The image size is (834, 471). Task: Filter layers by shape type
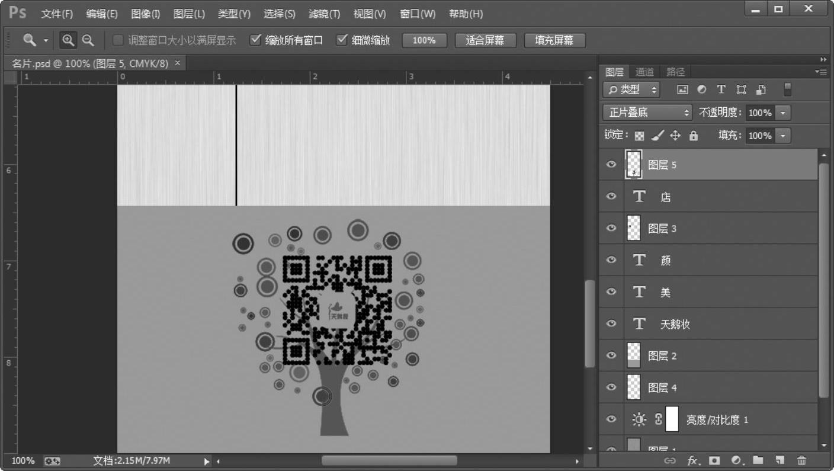[741, 89]
